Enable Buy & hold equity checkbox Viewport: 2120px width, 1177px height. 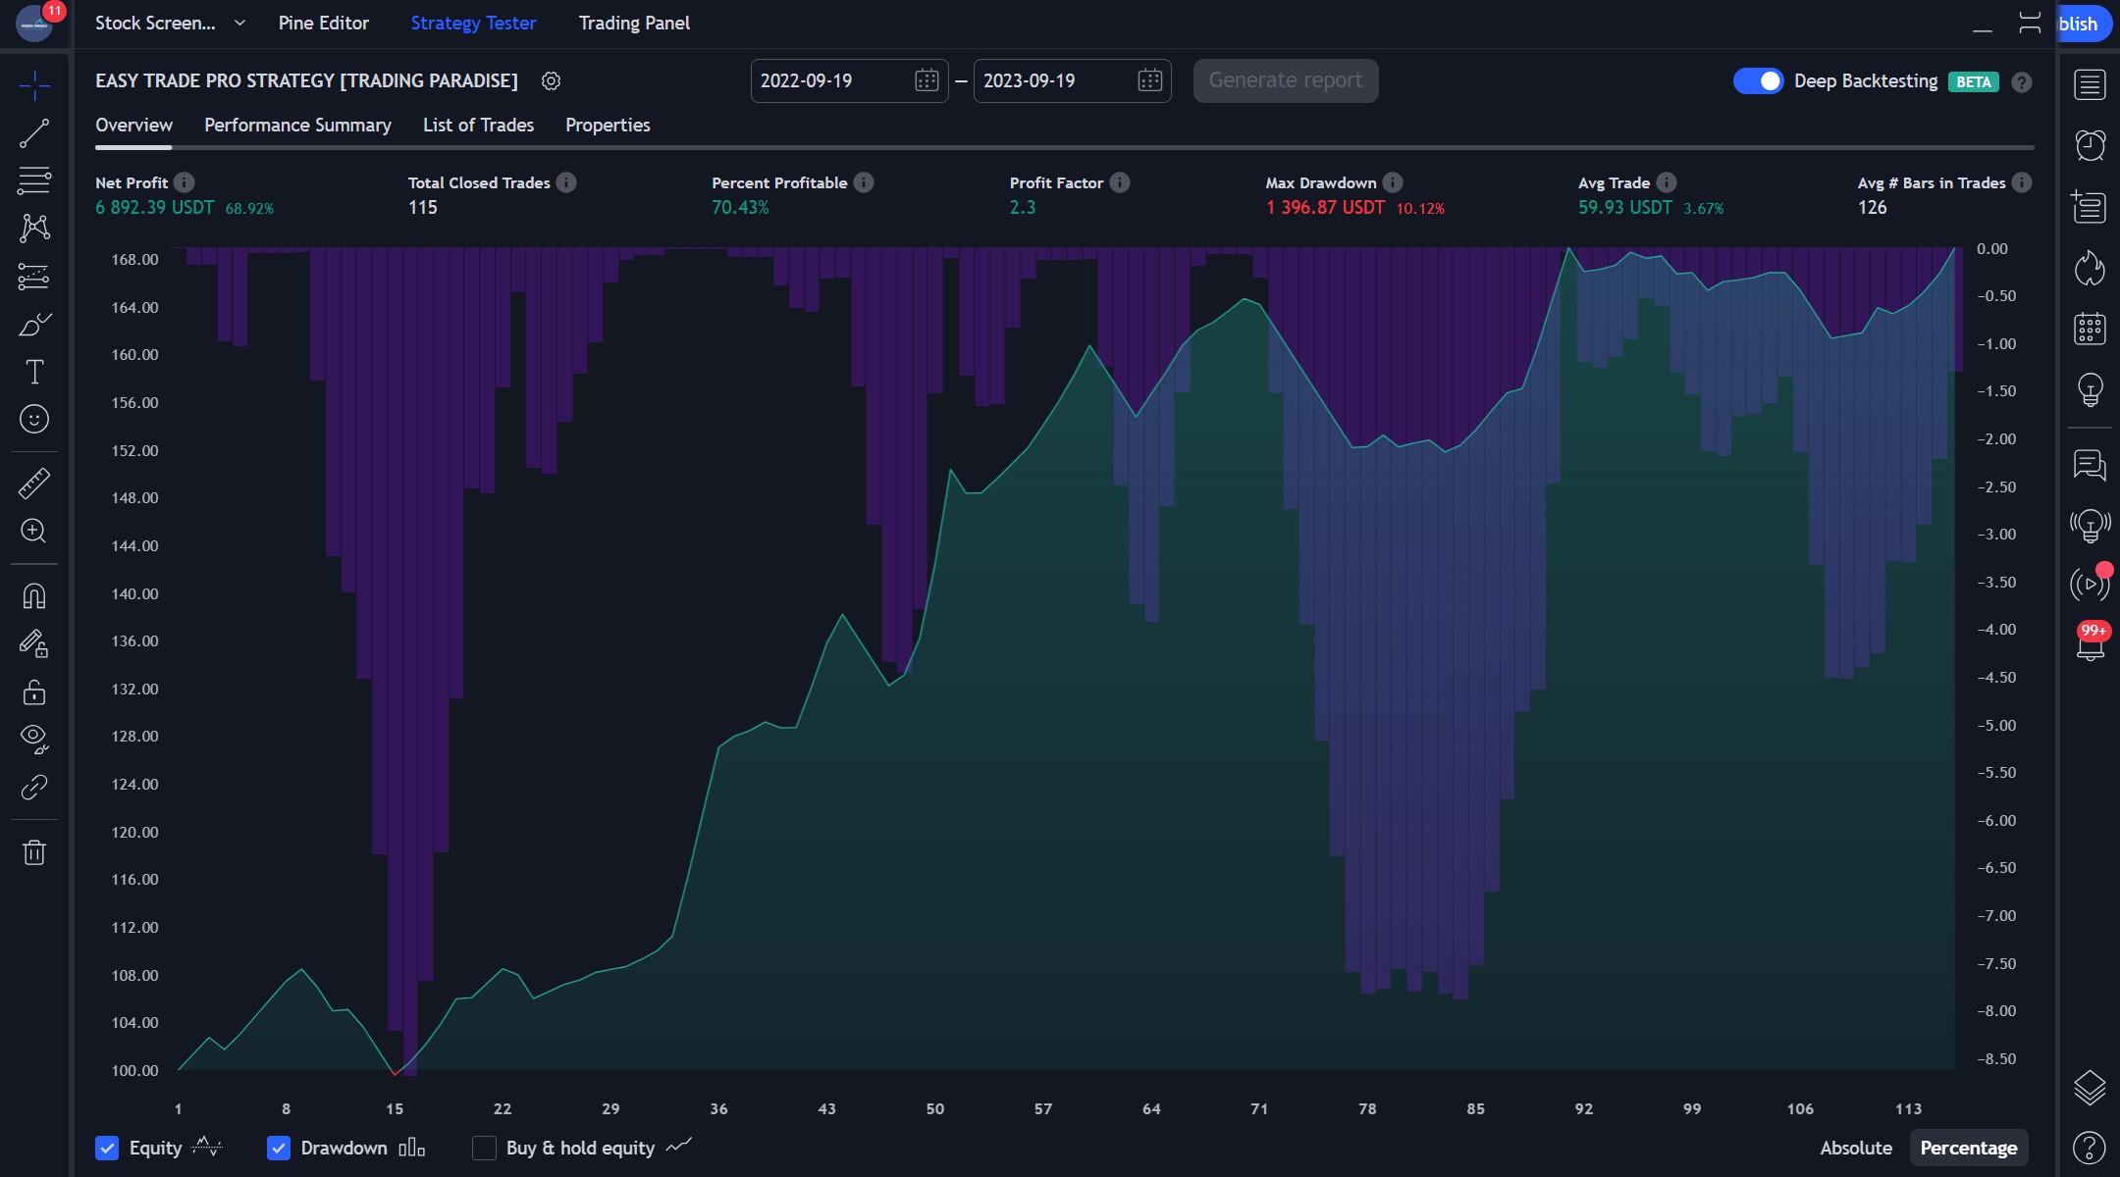484,1148
